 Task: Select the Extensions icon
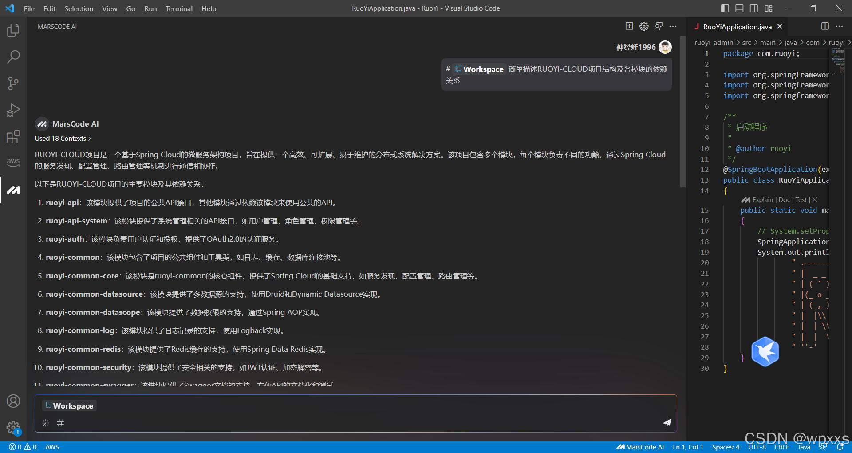13,137
